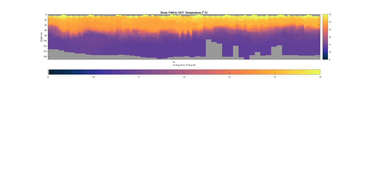Click the "15" label on the horizontal colorbar

pyautogui.click(x=320, y=77)
